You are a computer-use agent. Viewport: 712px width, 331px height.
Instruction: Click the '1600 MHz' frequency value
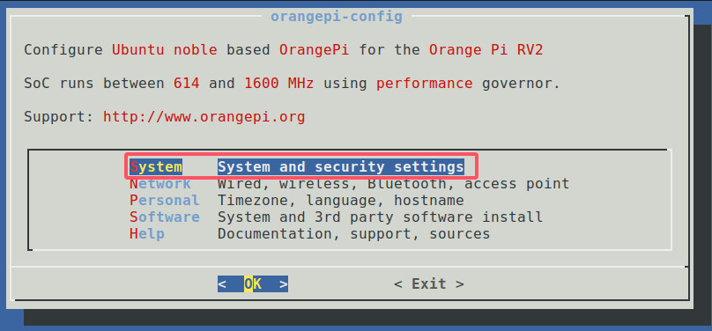pos(278,84)
